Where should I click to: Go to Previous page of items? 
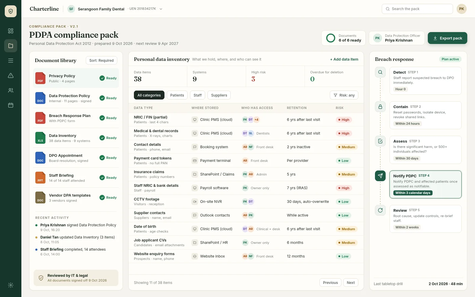click(330, 282)
